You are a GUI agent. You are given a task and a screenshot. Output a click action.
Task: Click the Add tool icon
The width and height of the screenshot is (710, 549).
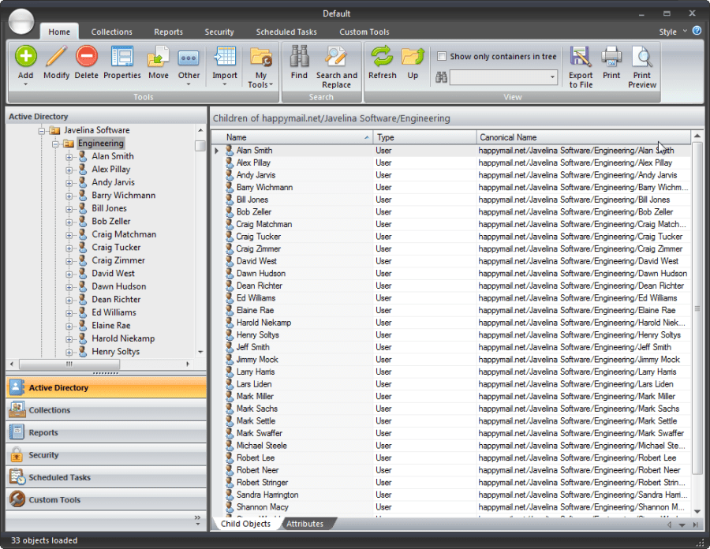click(24, 58)
